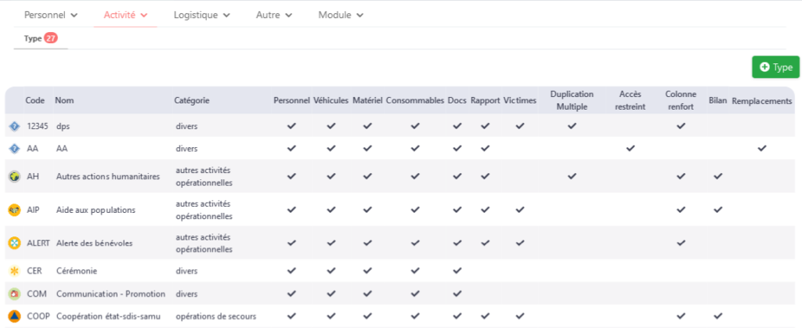The height and width of the screenshot is (328, 802).
Task: Open the Autre menu
Action: pyautogui.click(x=273, y=15)
